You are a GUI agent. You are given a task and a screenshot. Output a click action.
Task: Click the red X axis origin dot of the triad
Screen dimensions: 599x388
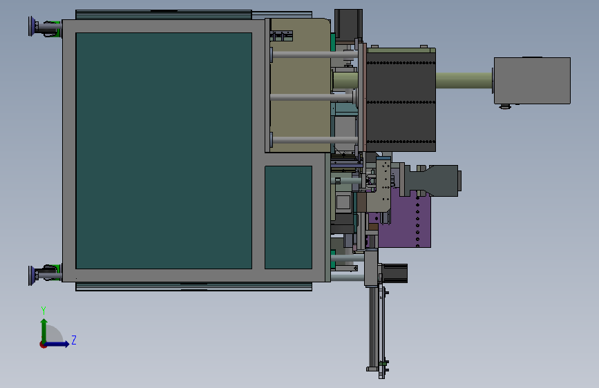coord(43,345)
